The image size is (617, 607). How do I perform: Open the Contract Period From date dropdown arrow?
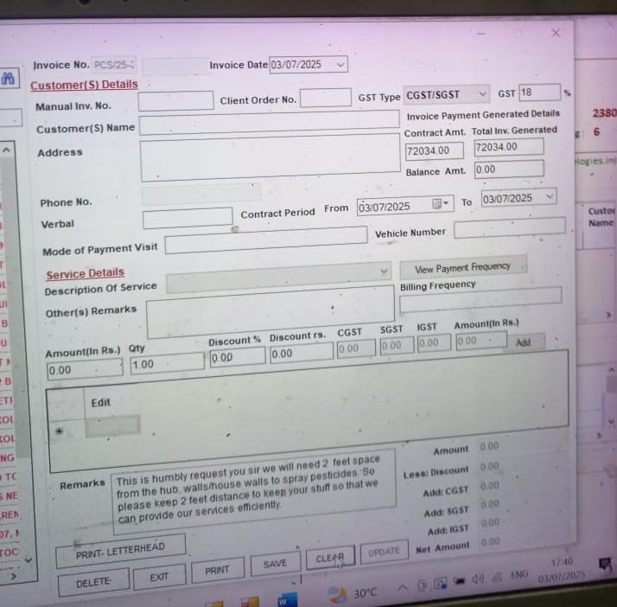click(x=446, y=203)
